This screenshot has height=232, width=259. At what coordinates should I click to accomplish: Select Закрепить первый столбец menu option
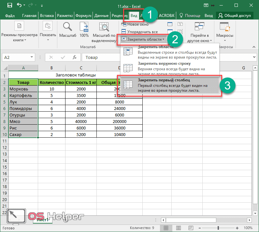click(170, 85)
